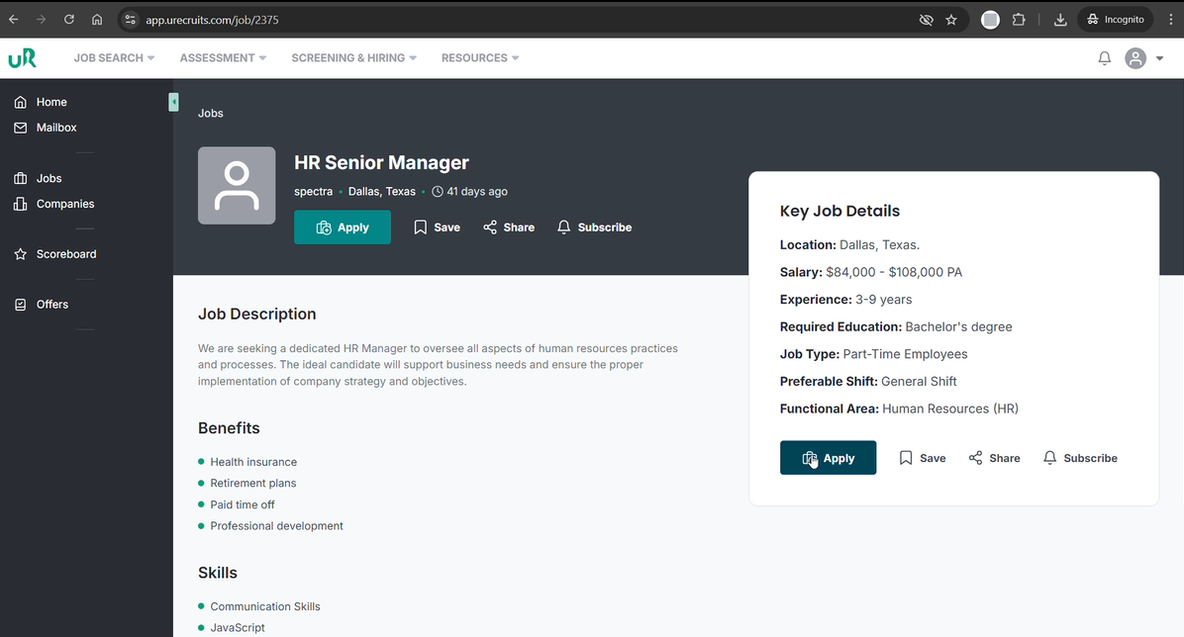Image resolution: width=1184 pixels, height=637 pixels.
Task: Expand the Job Search dropdown menu
Action: click(x=114, y=58)
